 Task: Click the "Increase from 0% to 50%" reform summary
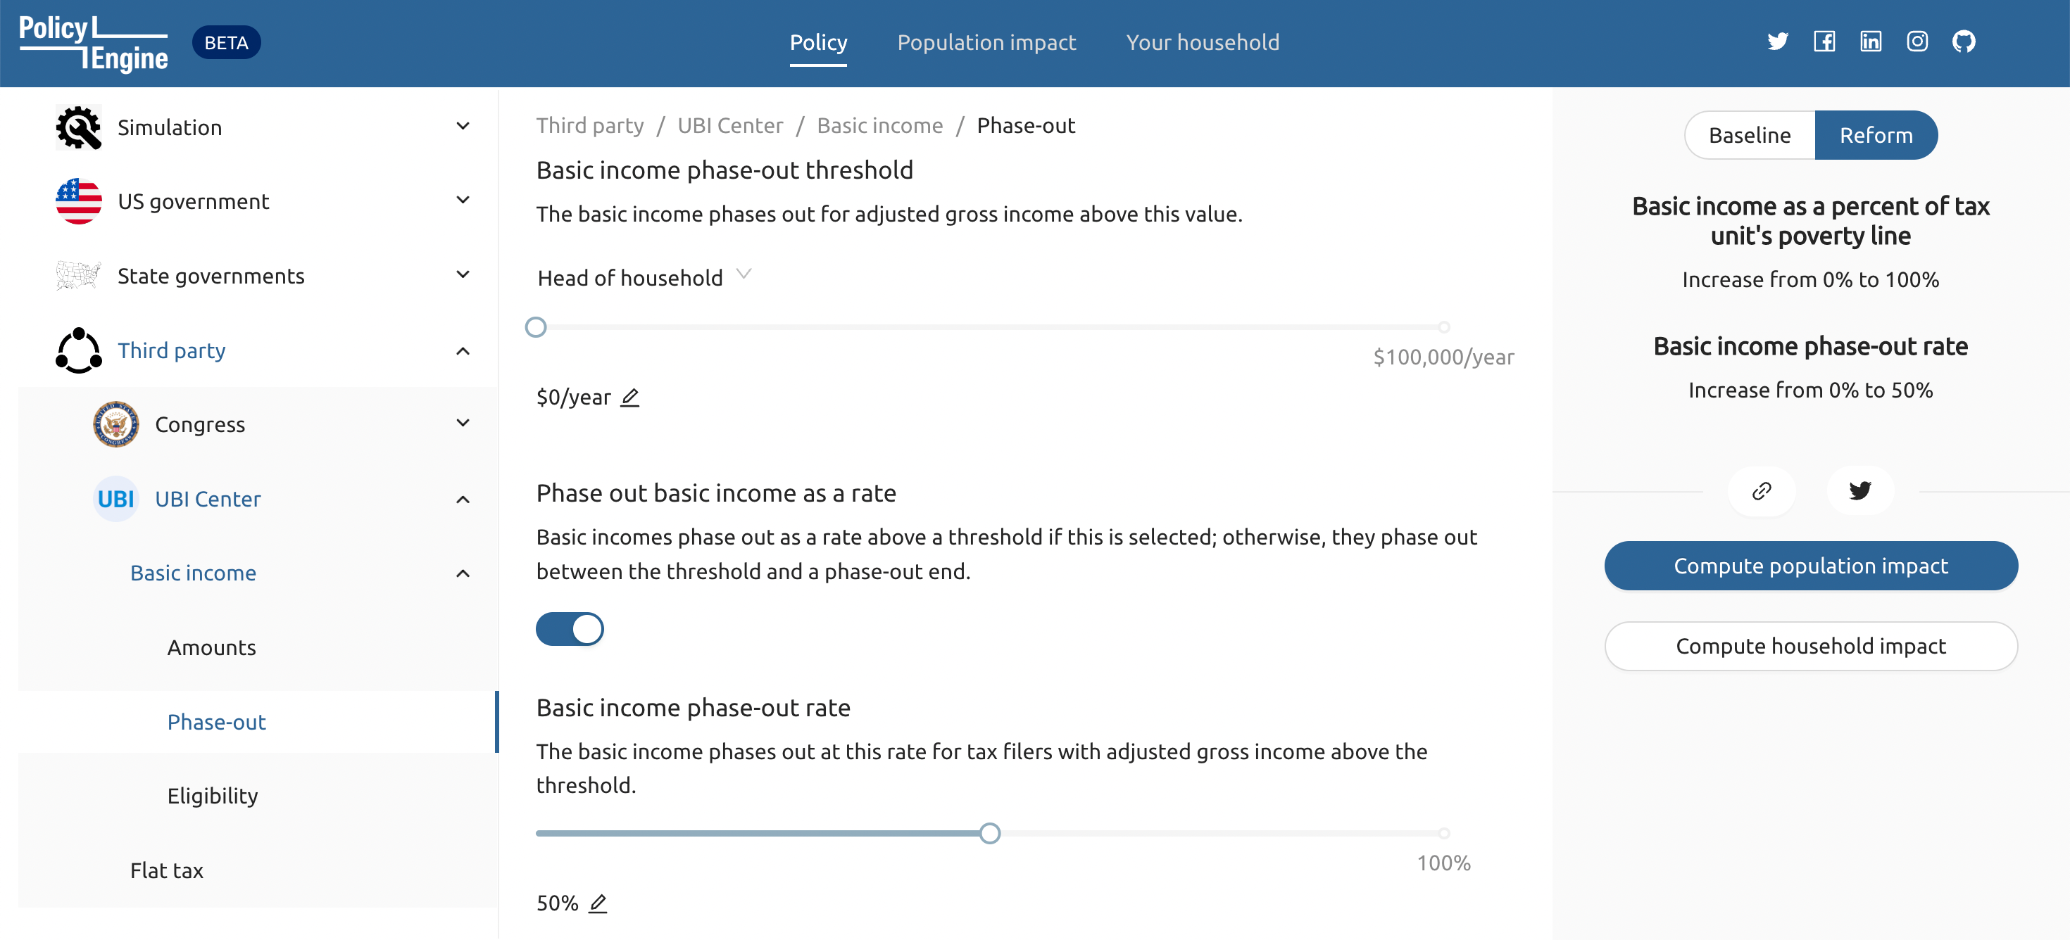(1810, 390)
